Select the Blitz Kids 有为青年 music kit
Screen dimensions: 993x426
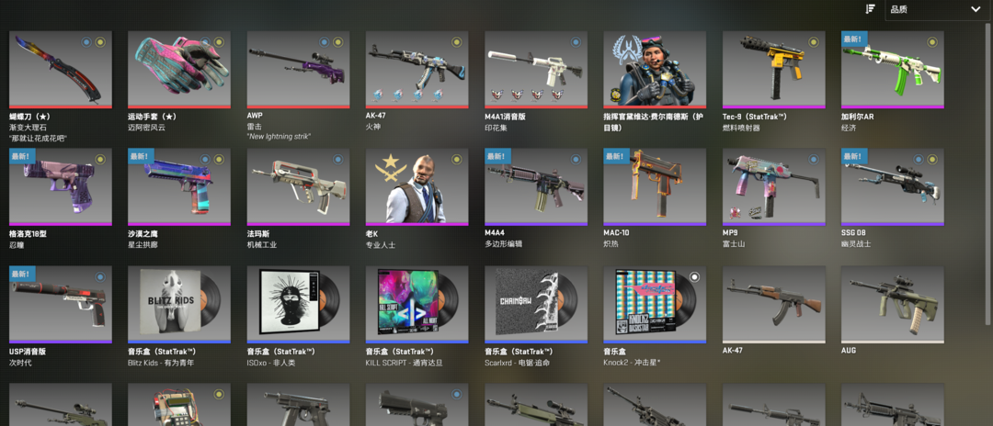click(x=179, y=305)
